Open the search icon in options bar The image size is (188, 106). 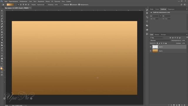click(x=182, y=5)
